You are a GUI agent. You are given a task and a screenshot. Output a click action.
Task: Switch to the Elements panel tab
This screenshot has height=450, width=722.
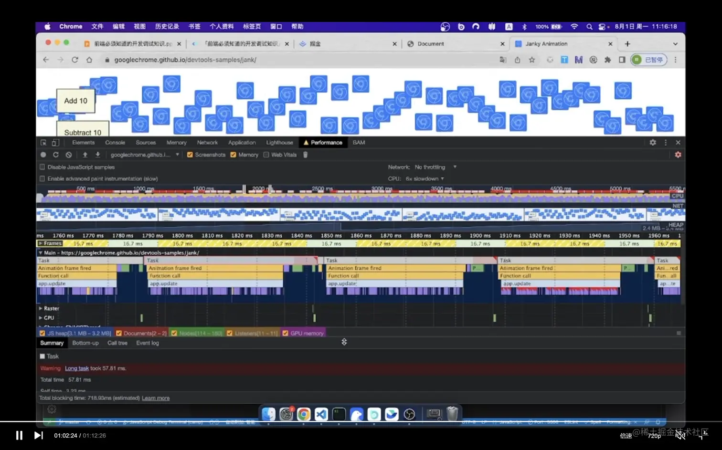point(83,142)
